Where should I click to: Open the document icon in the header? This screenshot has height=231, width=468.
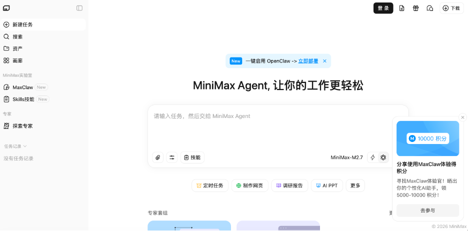point(401,8)
